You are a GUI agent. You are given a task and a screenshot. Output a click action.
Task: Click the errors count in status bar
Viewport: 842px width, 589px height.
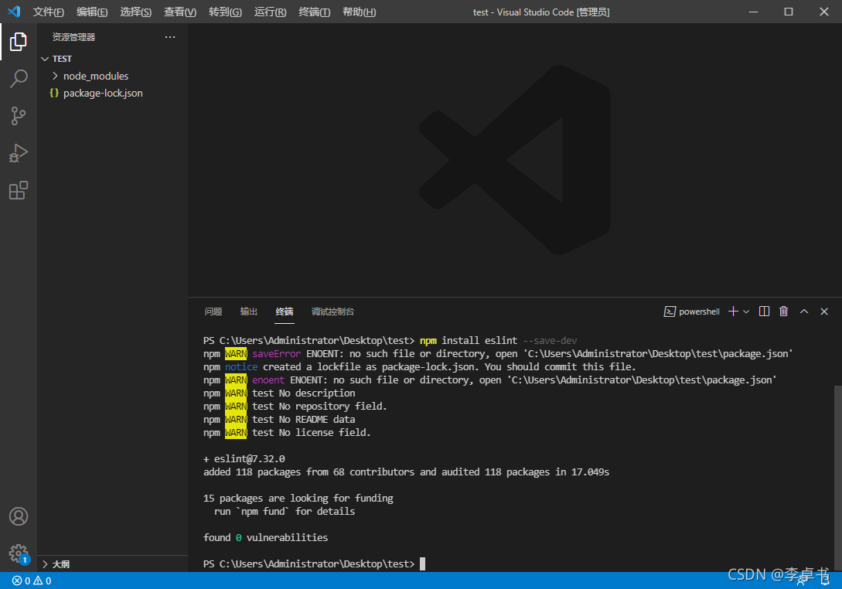coord(22,580)
